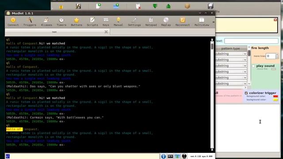Click the Mudlet command input line

click(82, 156)
